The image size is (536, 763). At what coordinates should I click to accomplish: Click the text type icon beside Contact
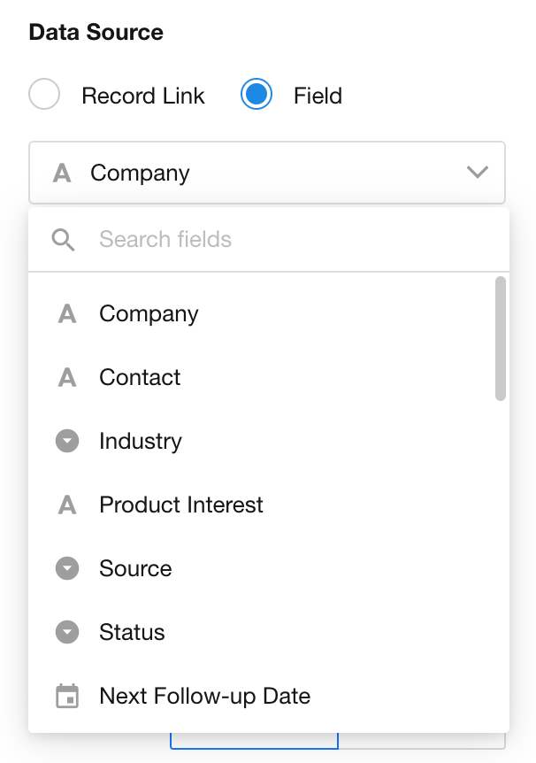tap(67, 378)
